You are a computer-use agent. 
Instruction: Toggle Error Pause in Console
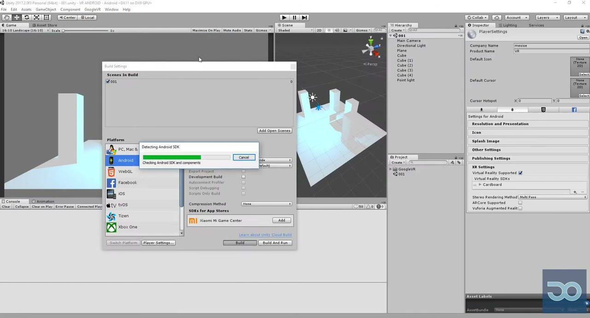tap(65, 207)
